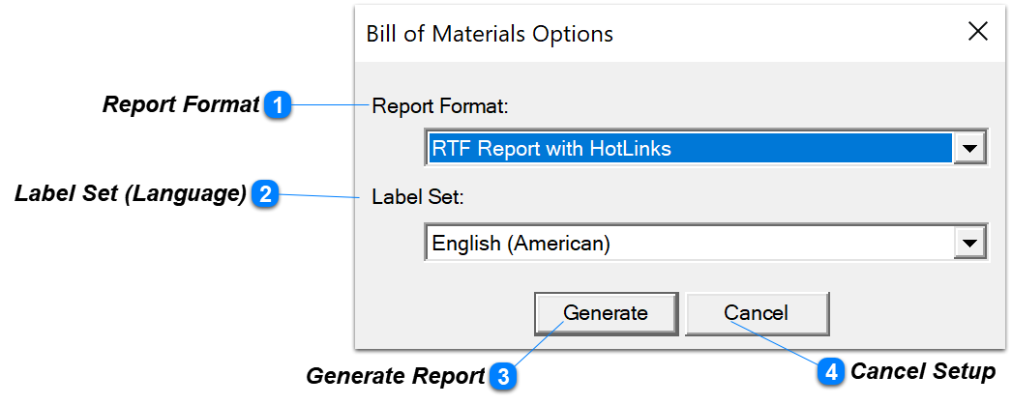Open the RTF Report with HotLinks combo box
Viewport: 1012px width, 405px height.
click(706, 149)
